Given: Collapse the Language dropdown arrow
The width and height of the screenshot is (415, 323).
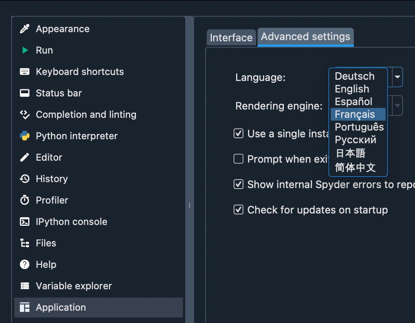Looking at the screenshot, I should (x=397, y=77).
